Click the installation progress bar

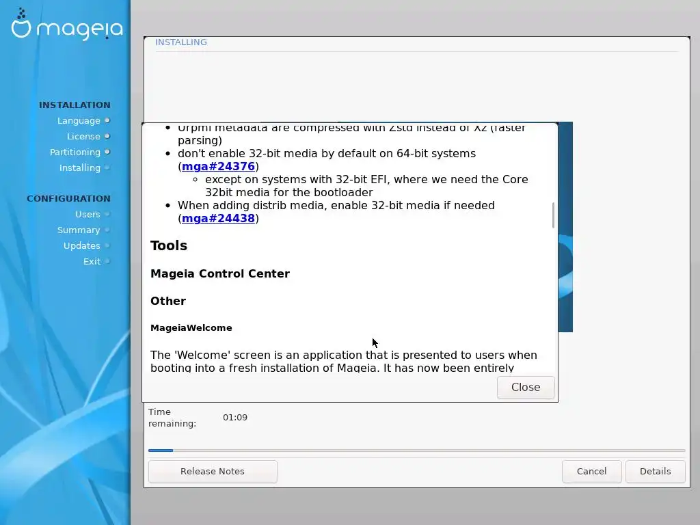pos(416,450)
